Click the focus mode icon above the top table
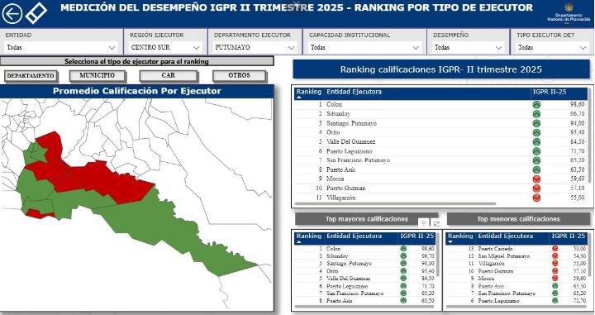The image size is (595, 315). pos(436,223)
